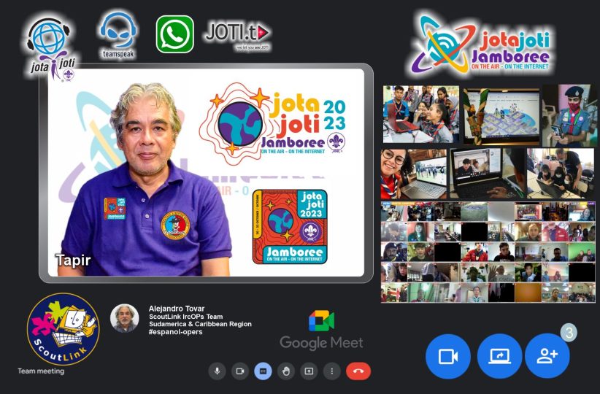This screenshot has height=394, width=600.
Task: Turn off captions with the CC button
Action: click(263, 371)
